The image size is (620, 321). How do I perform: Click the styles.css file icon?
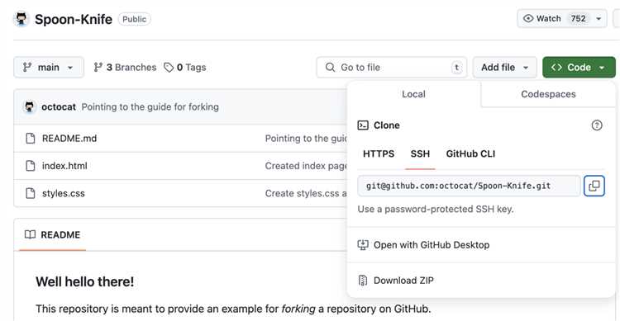[x=30, y=193]
